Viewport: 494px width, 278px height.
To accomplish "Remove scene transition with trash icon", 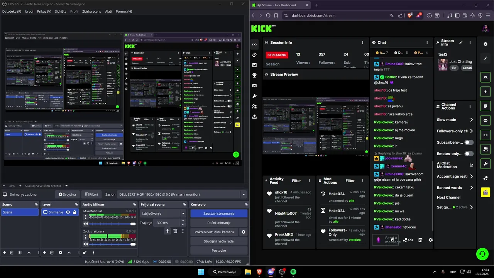I will (175, 231).
